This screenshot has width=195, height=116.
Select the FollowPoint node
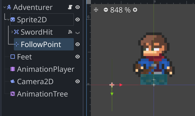[x=41, y=44]
